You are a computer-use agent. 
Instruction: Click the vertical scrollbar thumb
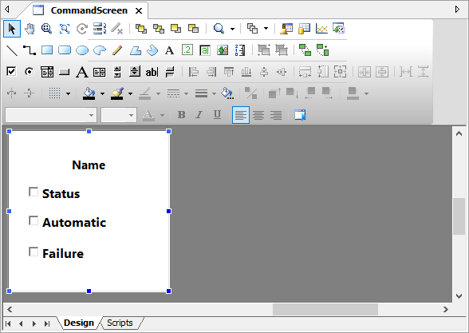click(x=459, y=216)
